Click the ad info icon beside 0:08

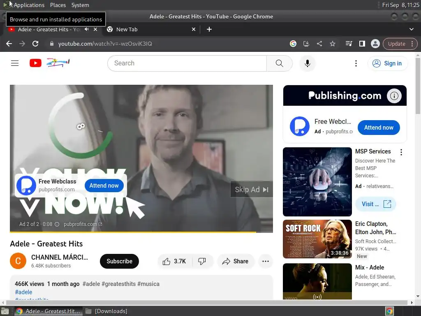coord(57,224)
